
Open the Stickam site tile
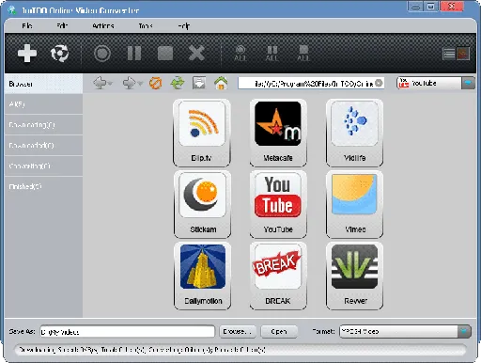tap(202, 204)
